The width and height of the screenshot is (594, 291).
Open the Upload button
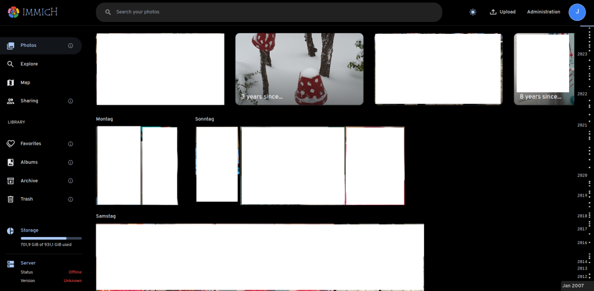[503, 12]
